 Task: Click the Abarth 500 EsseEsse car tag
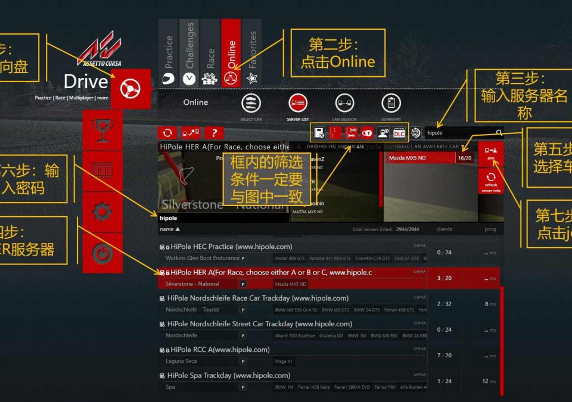point(295,336)
